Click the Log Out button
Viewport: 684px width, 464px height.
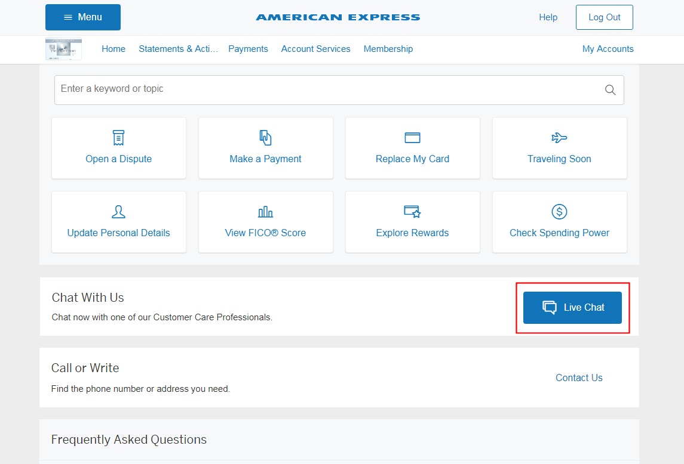604,17
